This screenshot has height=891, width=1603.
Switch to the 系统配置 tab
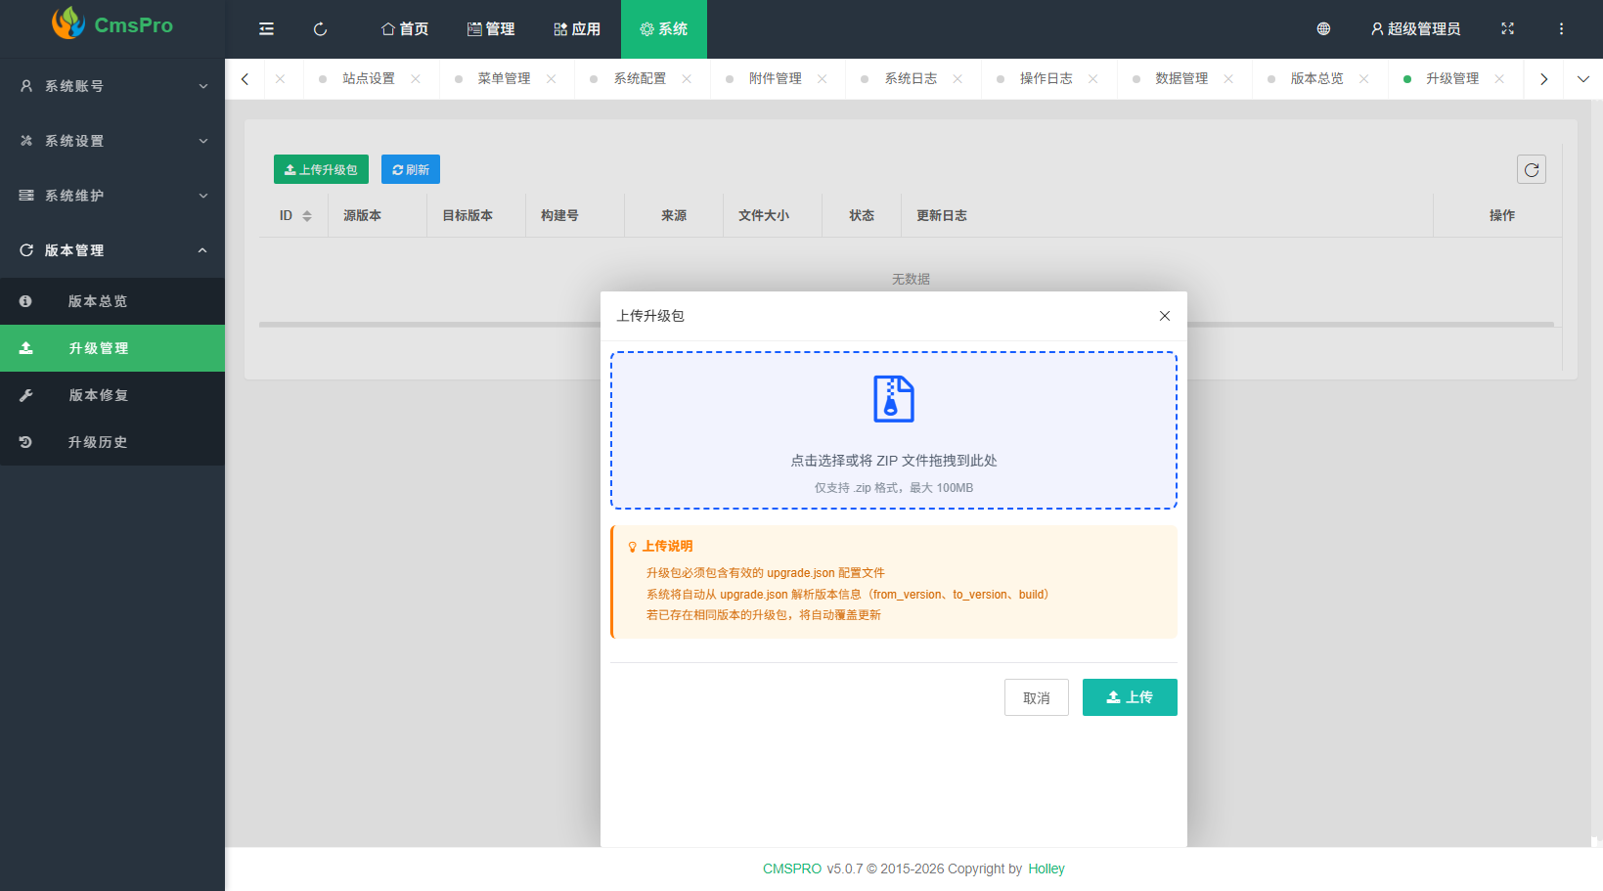tap(640, 79)
